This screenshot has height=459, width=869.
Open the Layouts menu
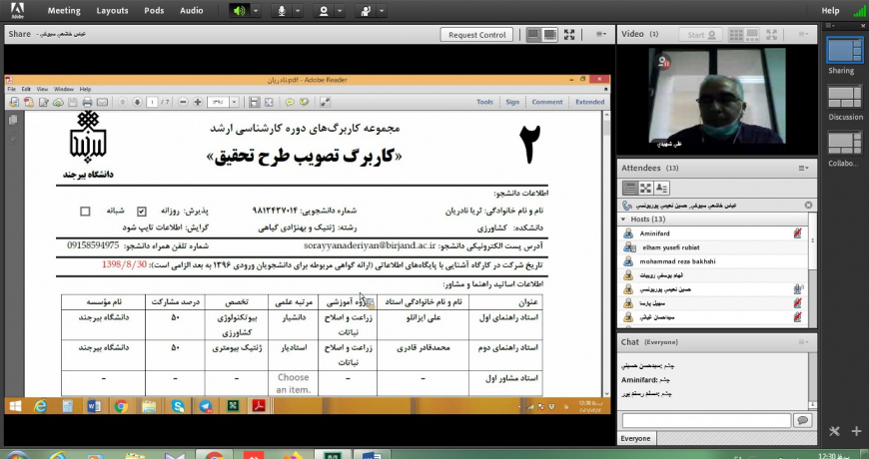[x=112, y=11]
